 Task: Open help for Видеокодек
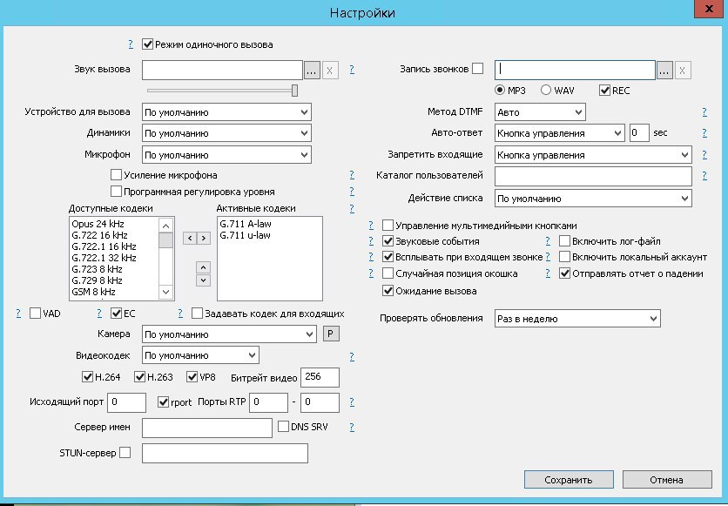click(352, 356)
